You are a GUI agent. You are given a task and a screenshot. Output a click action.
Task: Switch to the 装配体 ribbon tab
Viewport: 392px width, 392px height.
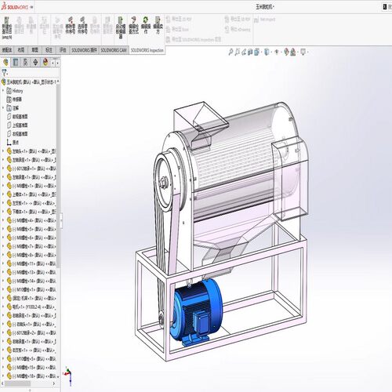pyautogui.click(x=7, y=49)
